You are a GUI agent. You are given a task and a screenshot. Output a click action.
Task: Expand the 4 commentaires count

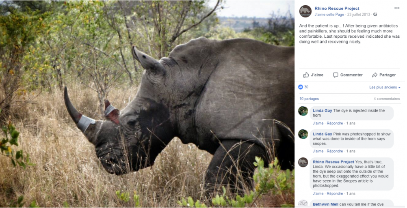387,99
